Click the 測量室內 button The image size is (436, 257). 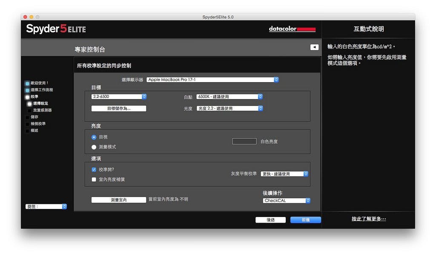point(119,200)
